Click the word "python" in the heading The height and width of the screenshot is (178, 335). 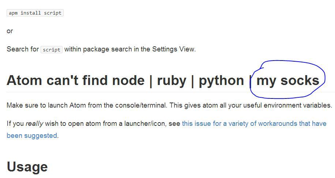point(221,80)
